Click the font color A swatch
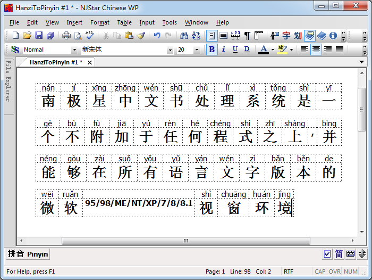372x280 pixels. [x=264, y=50]
